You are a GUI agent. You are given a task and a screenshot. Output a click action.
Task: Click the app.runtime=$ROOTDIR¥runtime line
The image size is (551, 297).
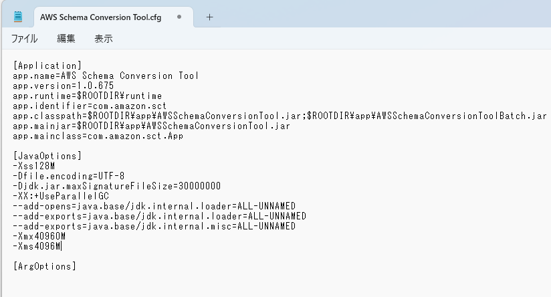point(88,96)
